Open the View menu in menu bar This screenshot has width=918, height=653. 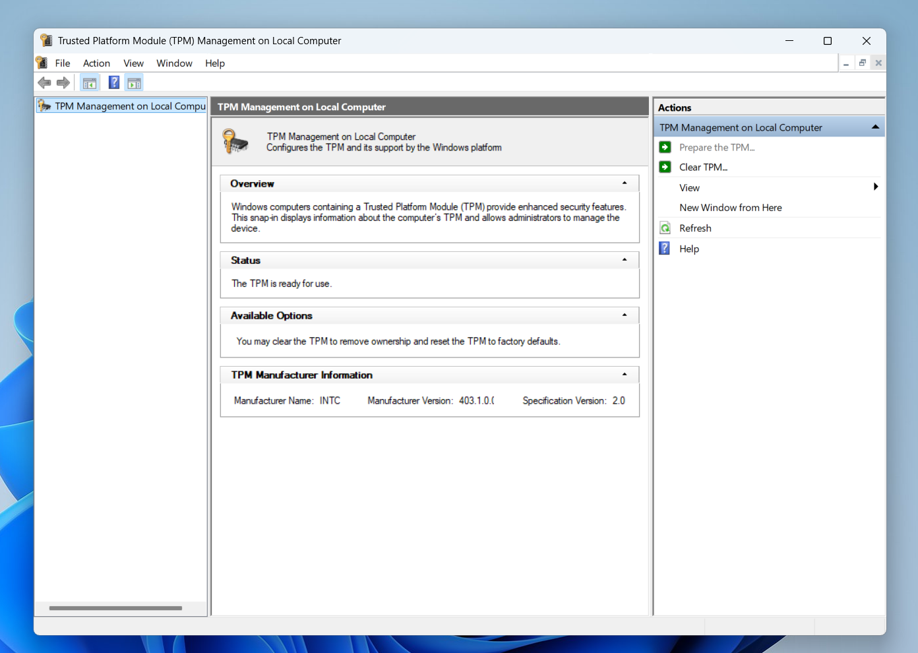(x=133, y=63)
